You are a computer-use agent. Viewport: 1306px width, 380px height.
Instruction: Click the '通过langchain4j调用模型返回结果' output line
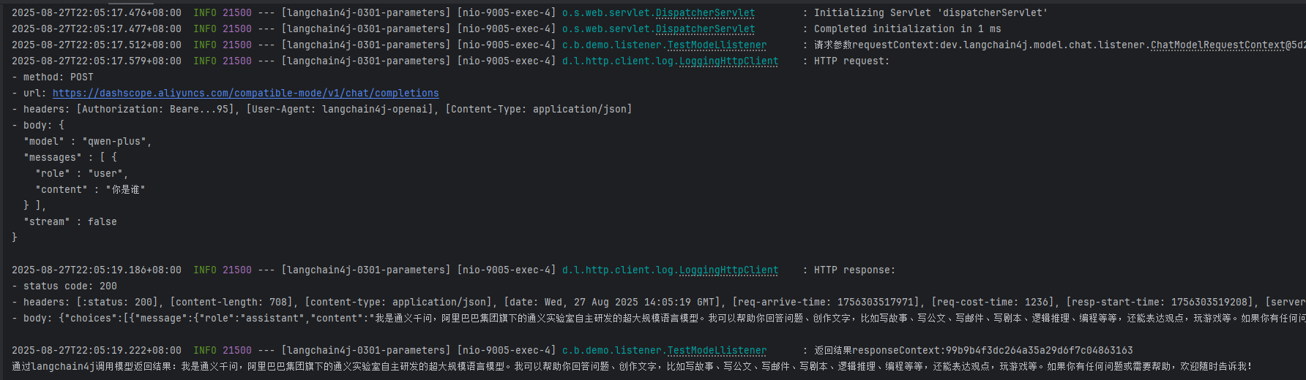coord(633,366)
